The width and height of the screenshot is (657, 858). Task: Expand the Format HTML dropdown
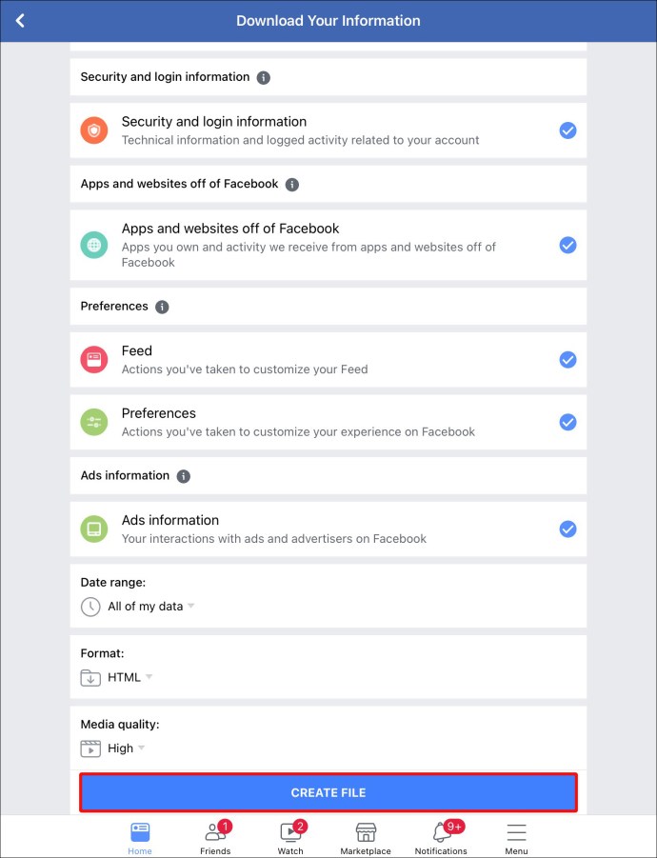(116, 677)
